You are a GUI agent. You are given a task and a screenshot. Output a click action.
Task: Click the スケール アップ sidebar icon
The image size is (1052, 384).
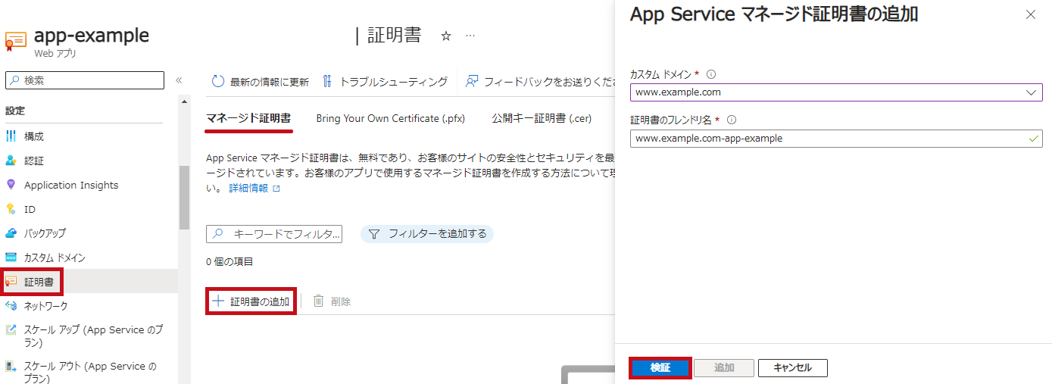(11, 330)
